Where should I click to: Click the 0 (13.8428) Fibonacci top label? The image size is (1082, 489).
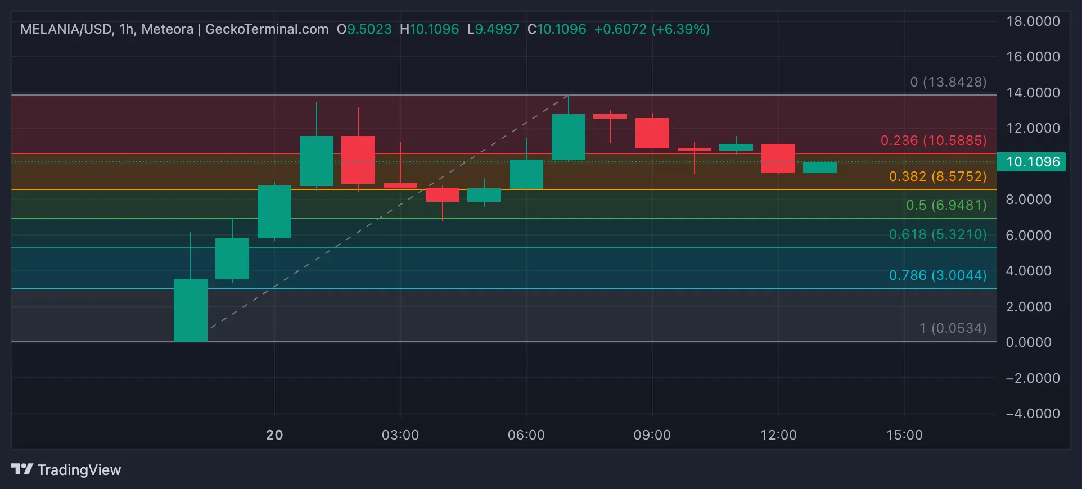(x=949, y=82)
